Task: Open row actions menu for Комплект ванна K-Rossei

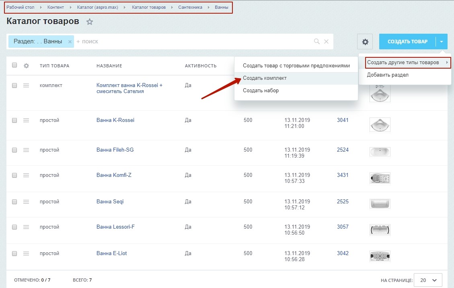Action: (26, 85)
